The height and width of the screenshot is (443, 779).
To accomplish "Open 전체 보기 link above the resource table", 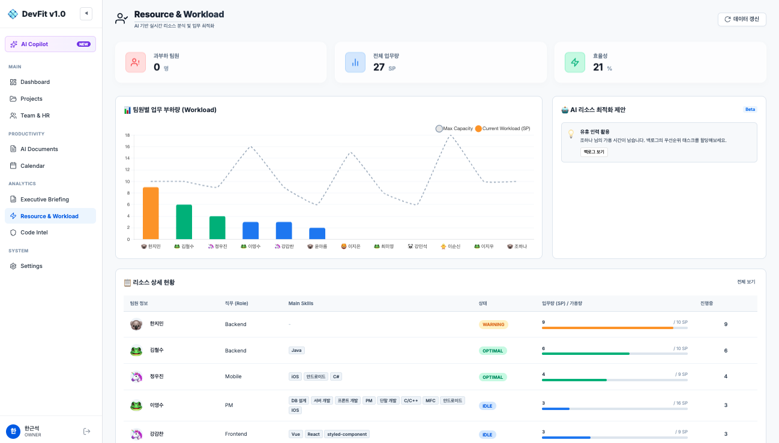I will tap(745, 282).
